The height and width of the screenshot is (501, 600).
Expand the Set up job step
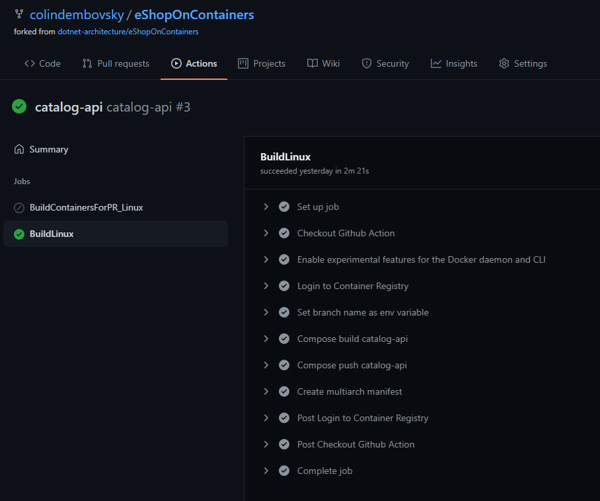[266, 207]
